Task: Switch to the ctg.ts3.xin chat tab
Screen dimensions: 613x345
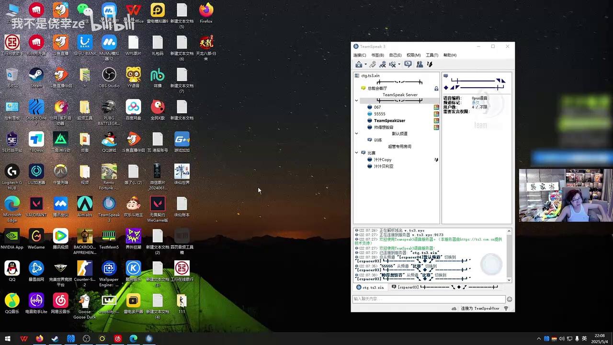Action: pos(370,287)
